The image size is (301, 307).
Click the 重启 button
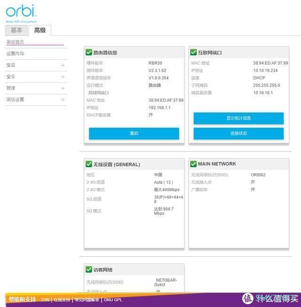pyautogui.click(x=134, y=133)
